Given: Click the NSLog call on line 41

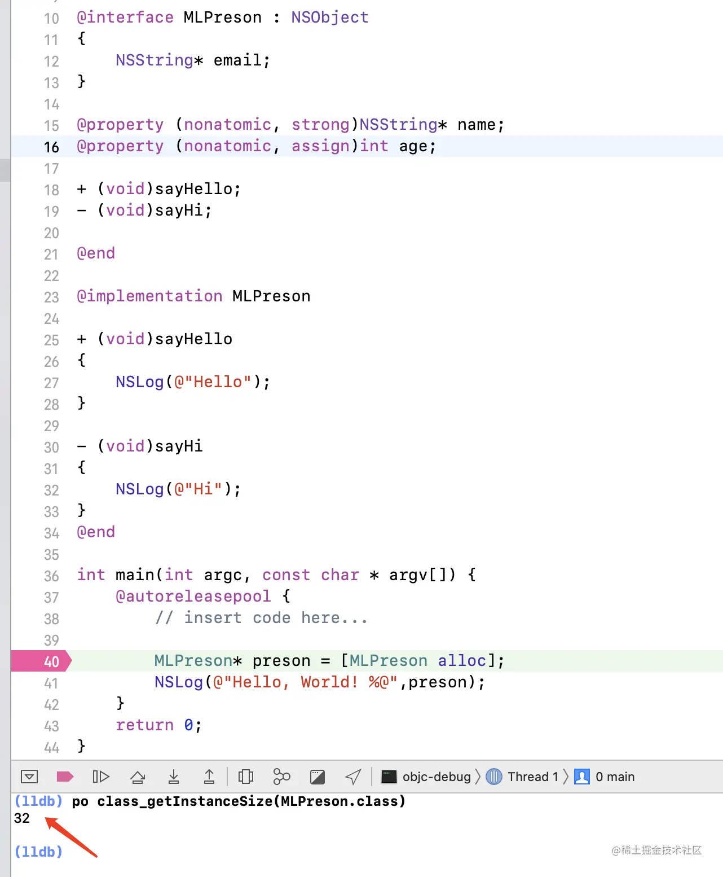Looking at the screenshot, I should coord(179,682).
